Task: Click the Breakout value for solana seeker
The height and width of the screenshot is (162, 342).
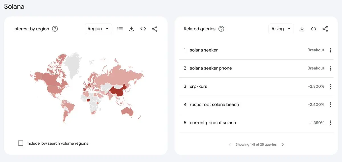Action: pos(316,50)
